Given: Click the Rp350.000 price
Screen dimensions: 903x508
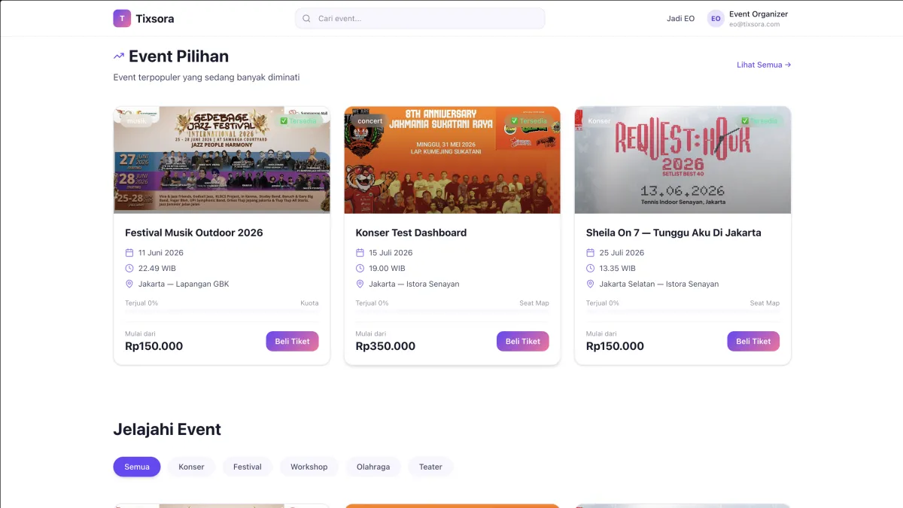Looking at the screenshot, I should (x=385, y=346).
